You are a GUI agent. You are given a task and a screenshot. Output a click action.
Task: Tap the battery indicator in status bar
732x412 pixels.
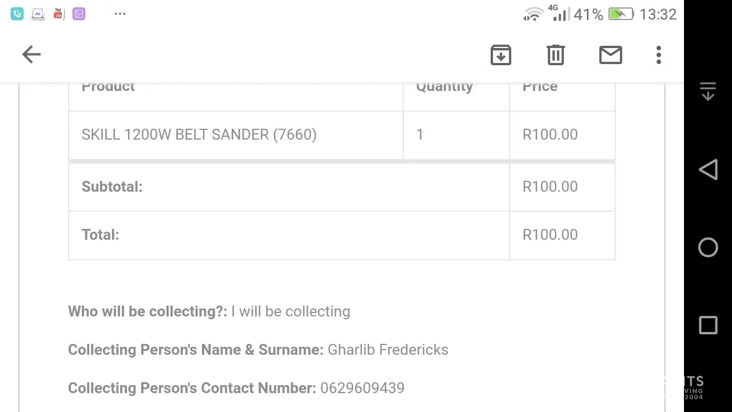(620, 14)
